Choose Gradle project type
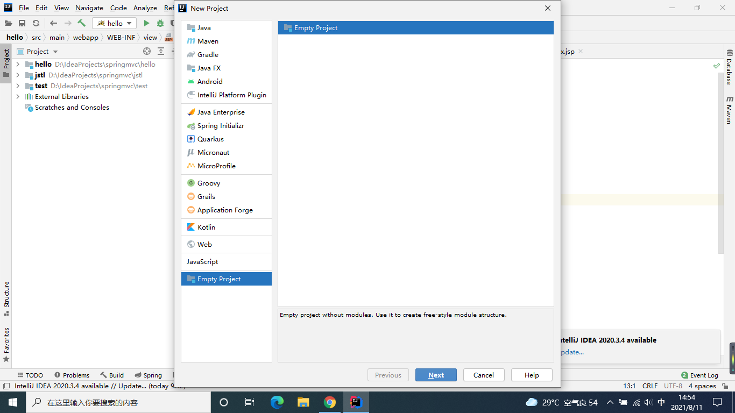 point(227,55)
